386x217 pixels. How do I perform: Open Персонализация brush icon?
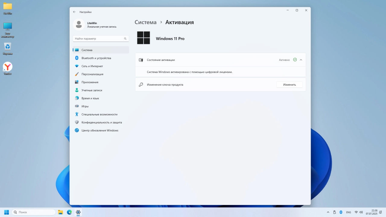coord(77,74)
